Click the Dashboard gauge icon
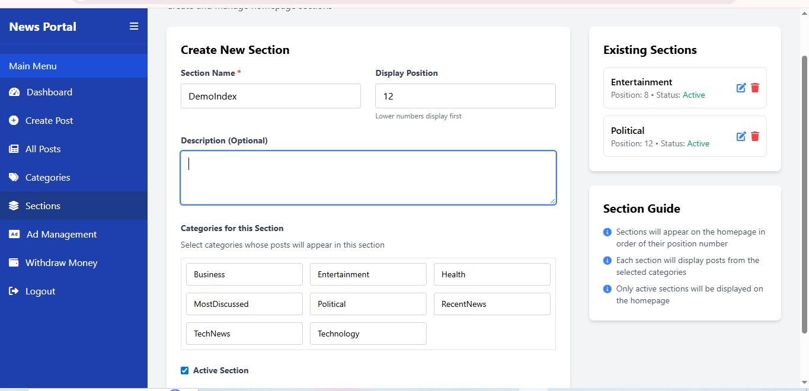The image size is (809, 391). pyautogui.click(x=14, y=92)
